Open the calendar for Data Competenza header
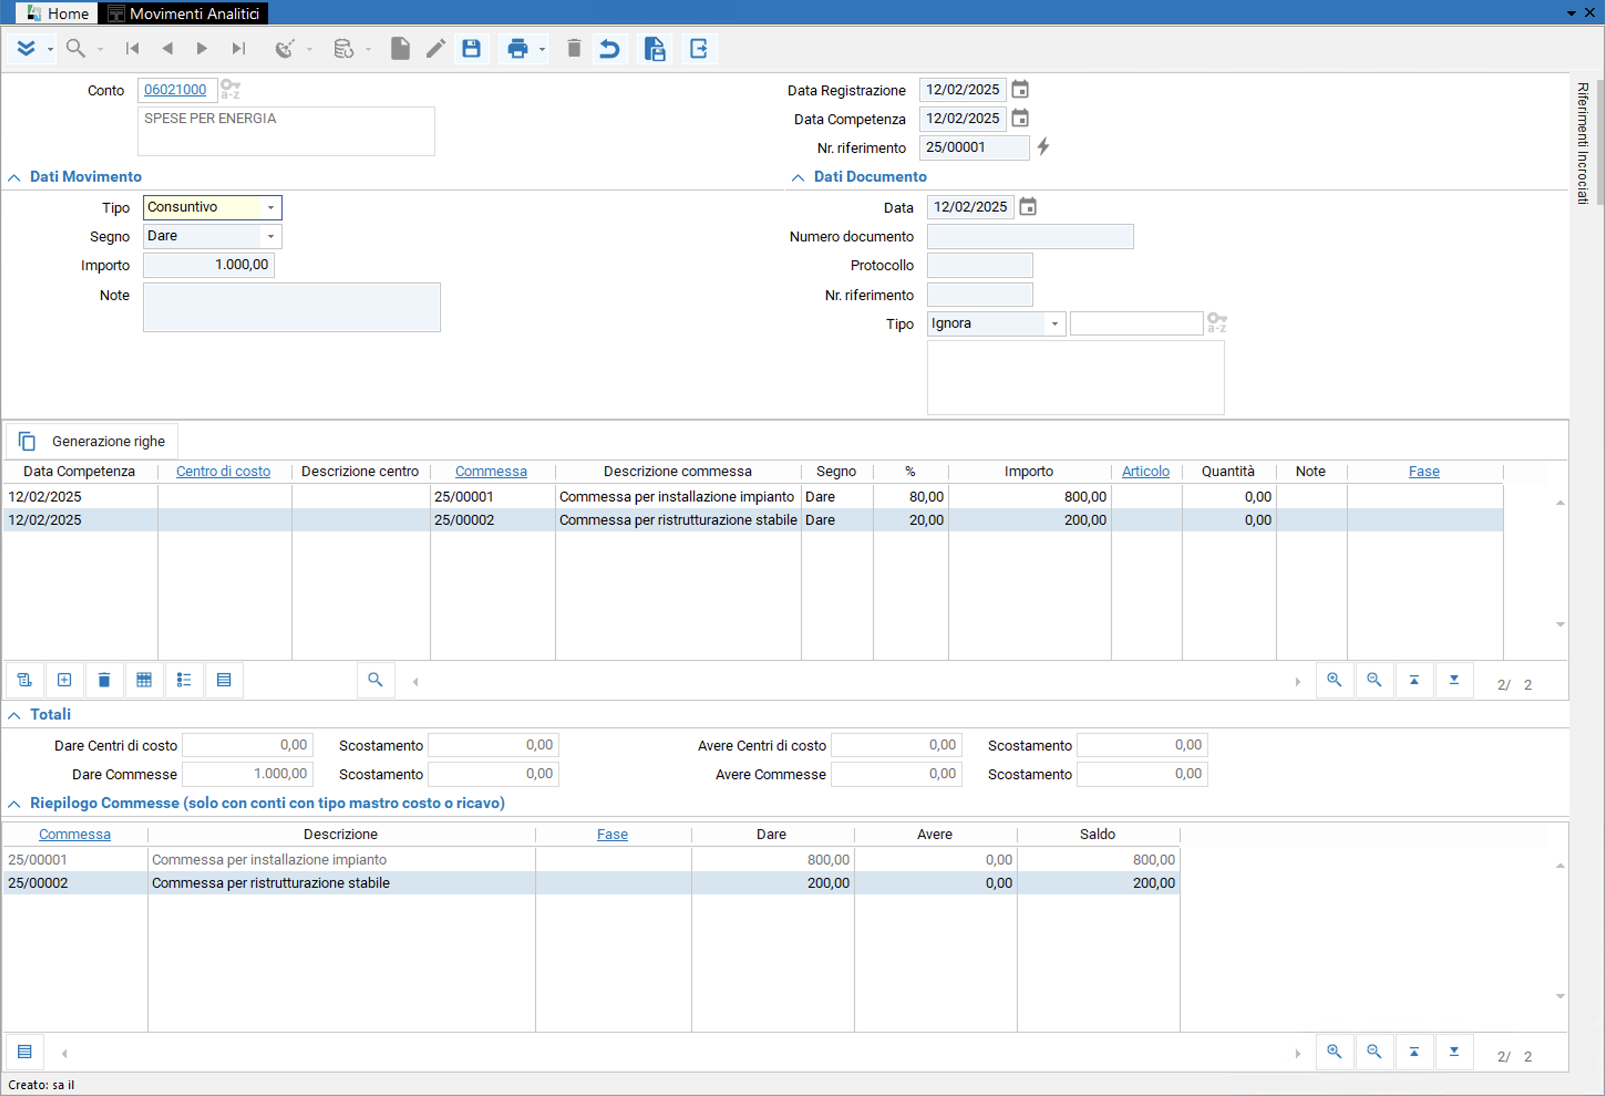This screenshot has height=1096, width=1605. tap(1020, 118)
